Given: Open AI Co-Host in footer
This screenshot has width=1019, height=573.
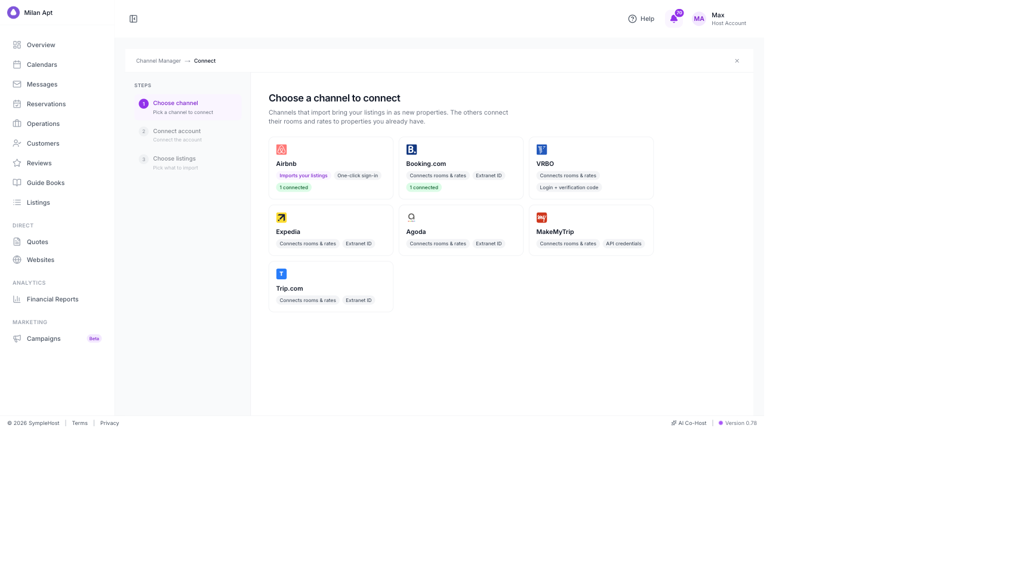Looking at the screenshot, I should click(x=688, y=423).
